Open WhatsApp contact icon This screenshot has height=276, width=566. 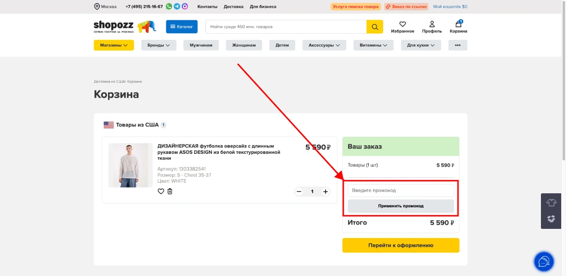(x=169, y=6)
